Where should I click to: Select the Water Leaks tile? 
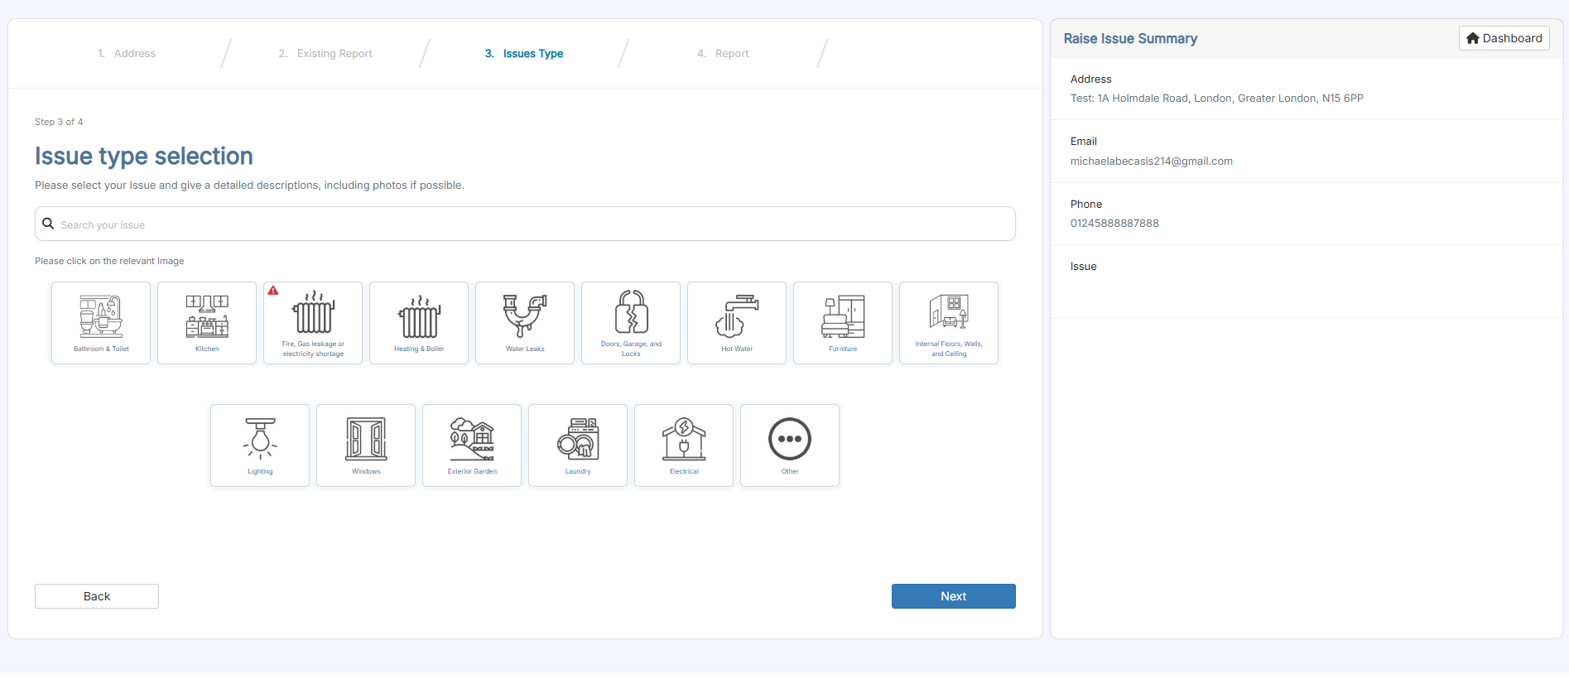[x=525, y=323]
